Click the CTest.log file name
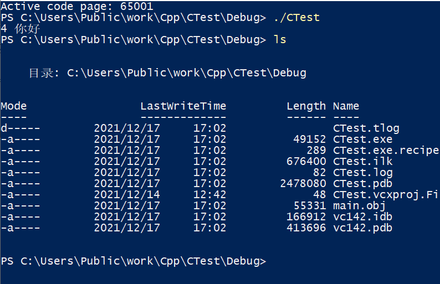 coord(362,173)
